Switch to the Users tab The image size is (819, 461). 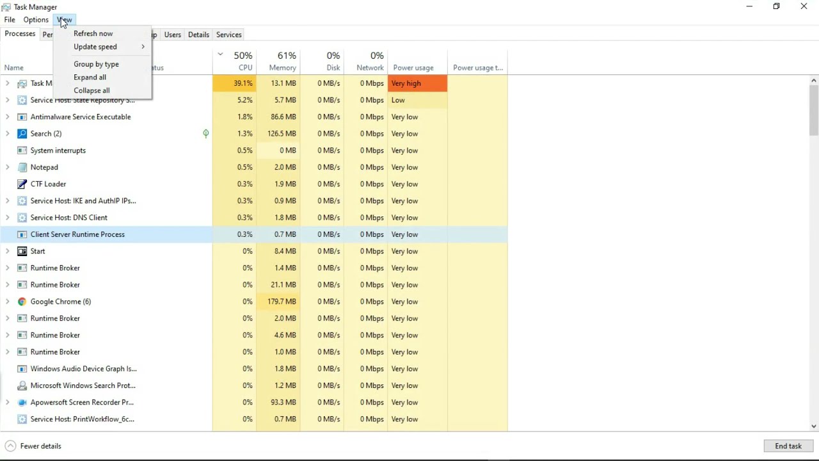click(173, 35)
